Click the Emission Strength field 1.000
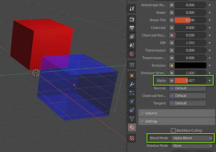The width and height of the screenshot is (216, 152). [x=191, y=73]
